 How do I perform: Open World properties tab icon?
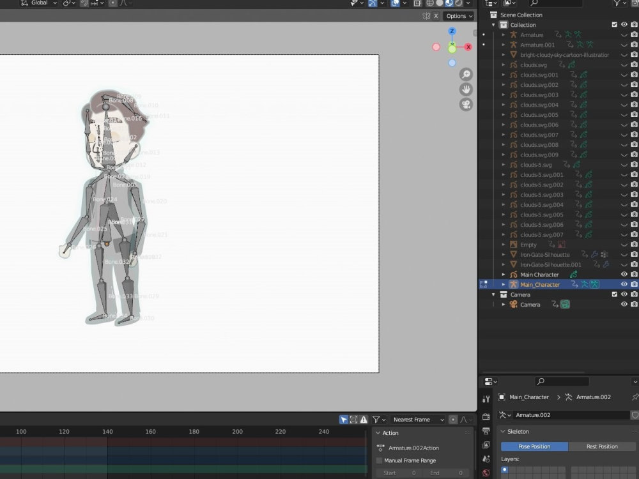click(486, 473)
